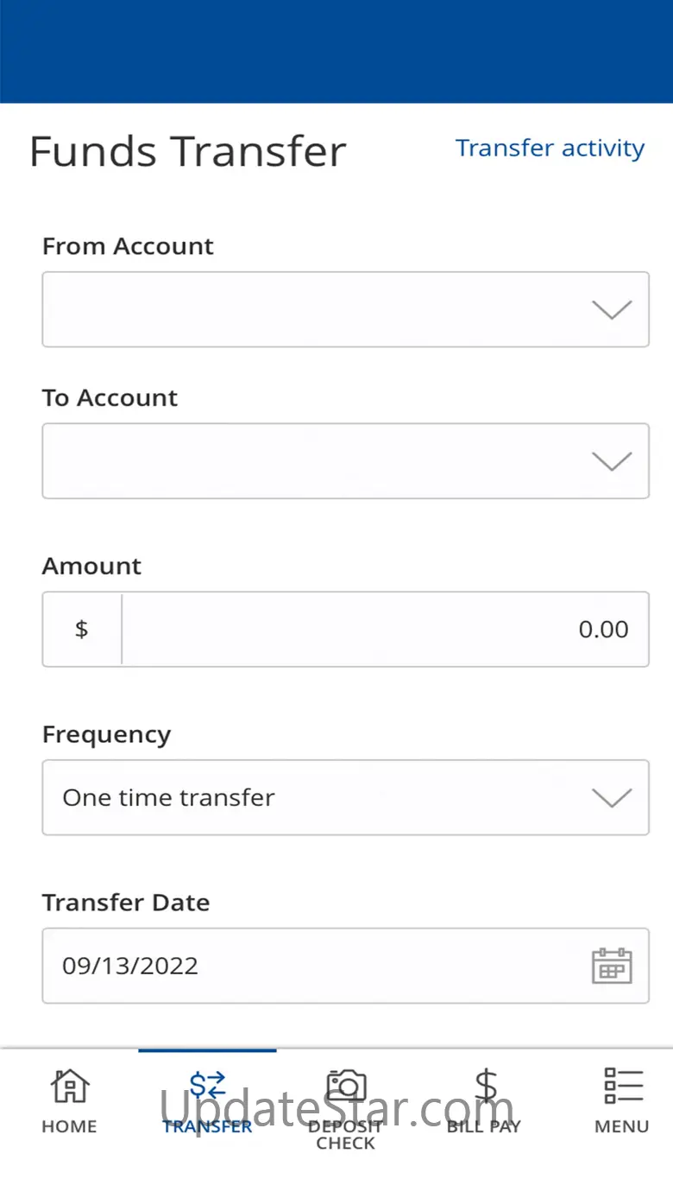Select the DEPOSIT CHECK tab label
Screen dimensions: 673x1198
coord(345,1134)
